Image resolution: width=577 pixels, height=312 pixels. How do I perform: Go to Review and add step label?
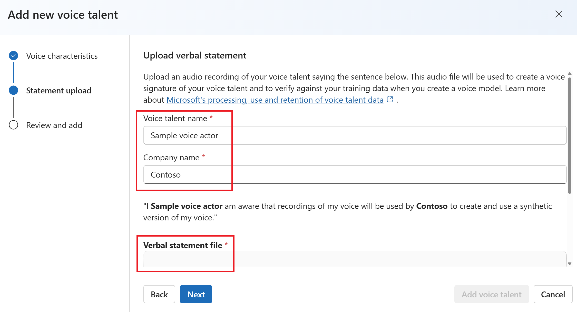point(54,125)
